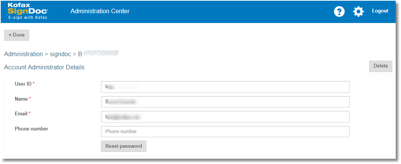Open the help question mark icon

339,12
